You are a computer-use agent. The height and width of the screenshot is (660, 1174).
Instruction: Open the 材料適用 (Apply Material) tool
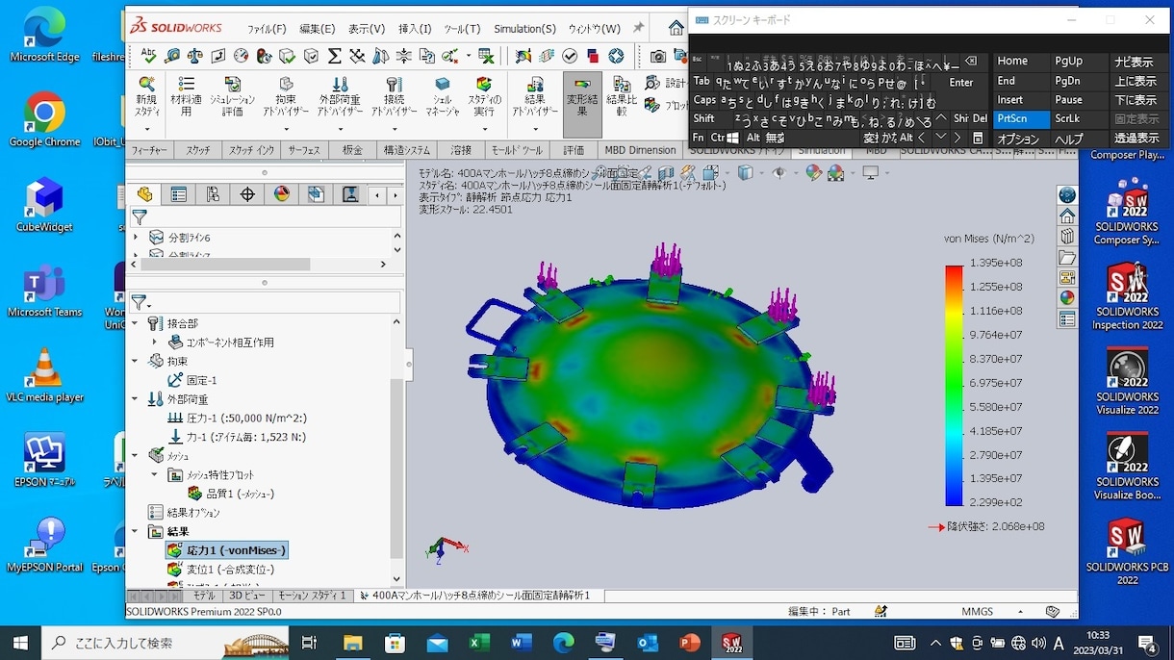186,97
